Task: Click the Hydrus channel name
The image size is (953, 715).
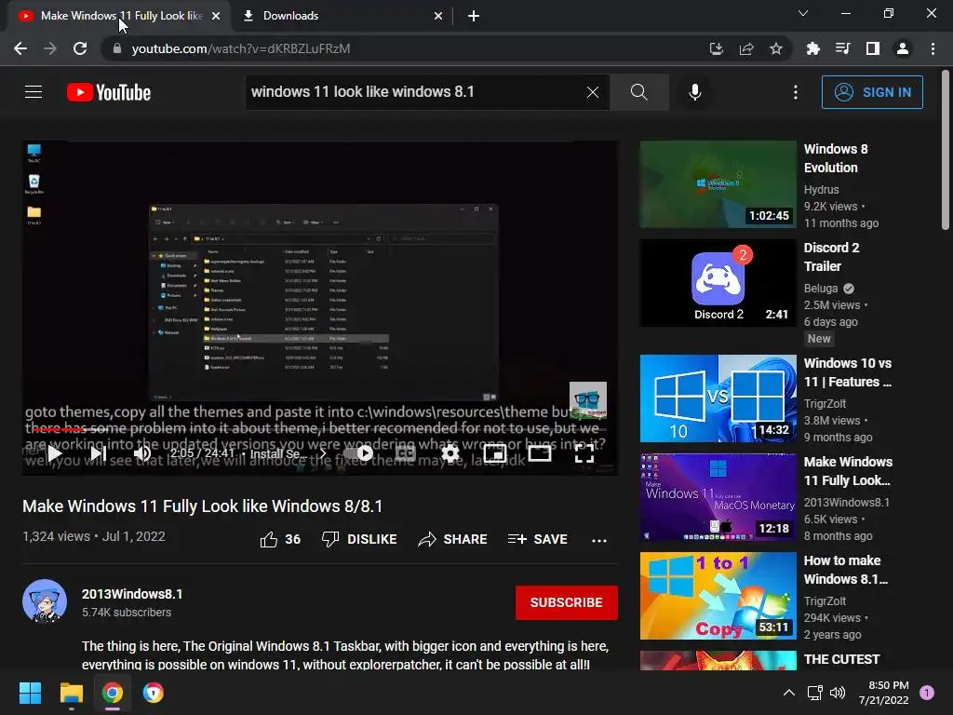Action: 821,190
